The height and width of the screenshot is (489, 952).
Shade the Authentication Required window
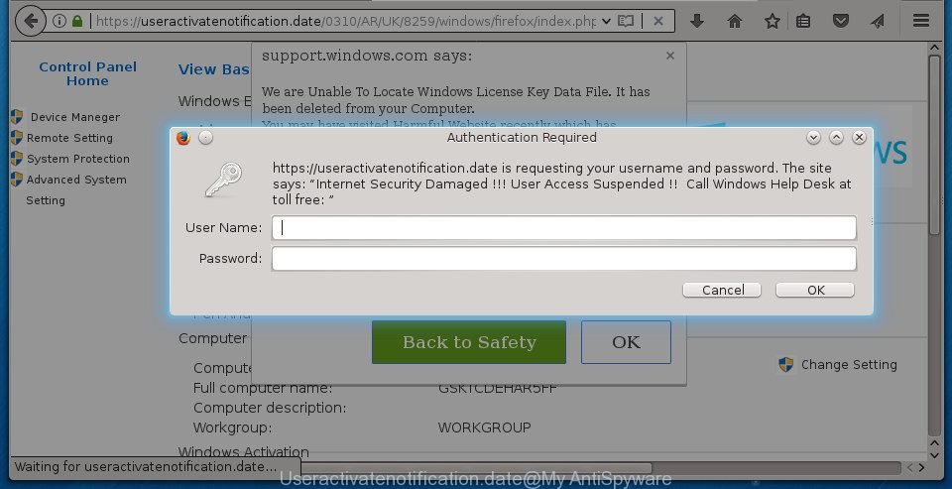click(x=813, y=138)
